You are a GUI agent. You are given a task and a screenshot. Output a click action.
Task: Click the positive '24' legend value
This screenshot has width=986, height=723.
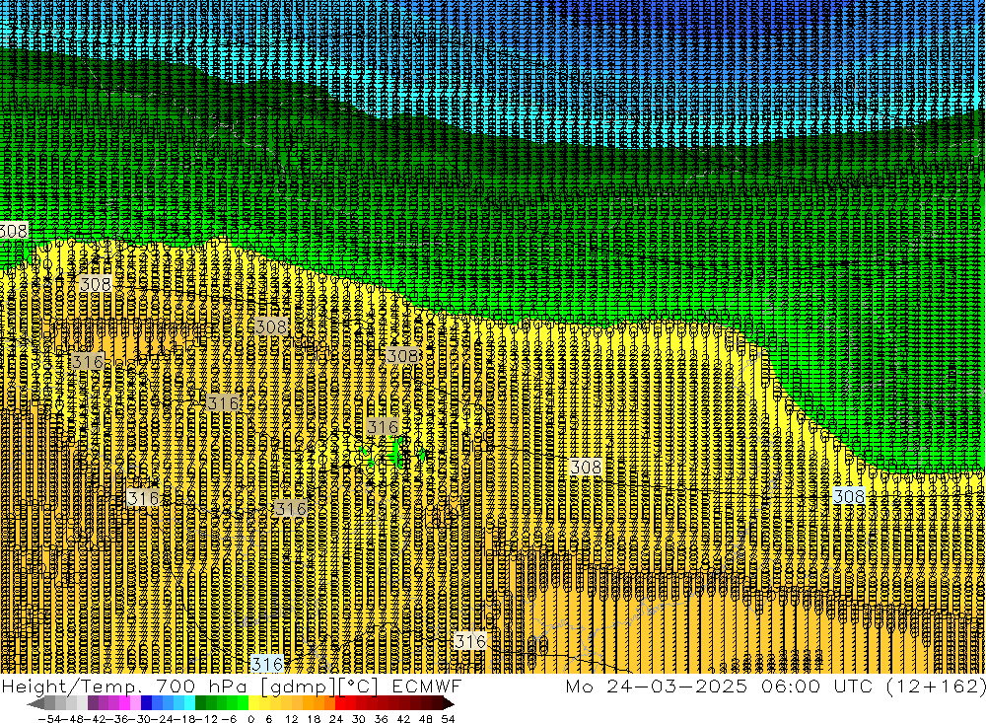click(x=336, y=719)
